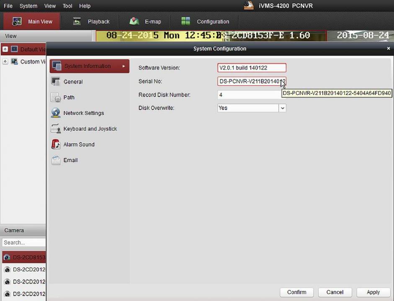The height and width of the screenshot is (301, 394).
Task: Click the System Information arrow indicator
Action: coord(124,66)
